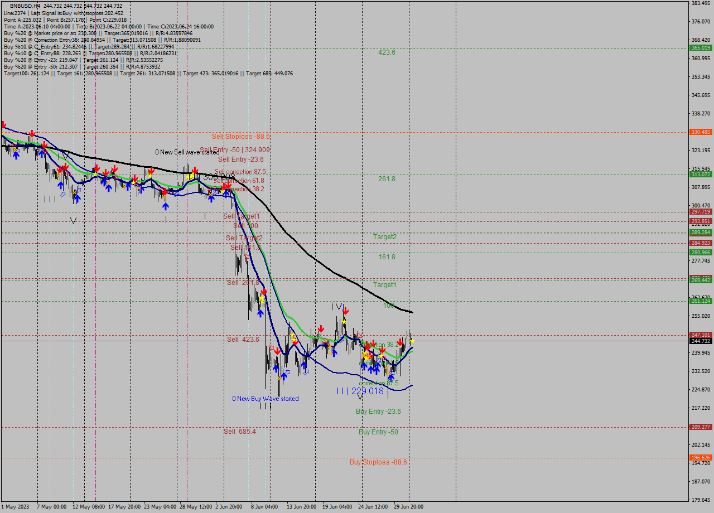Select the '28 May 12:00' date label

[196, 507]
